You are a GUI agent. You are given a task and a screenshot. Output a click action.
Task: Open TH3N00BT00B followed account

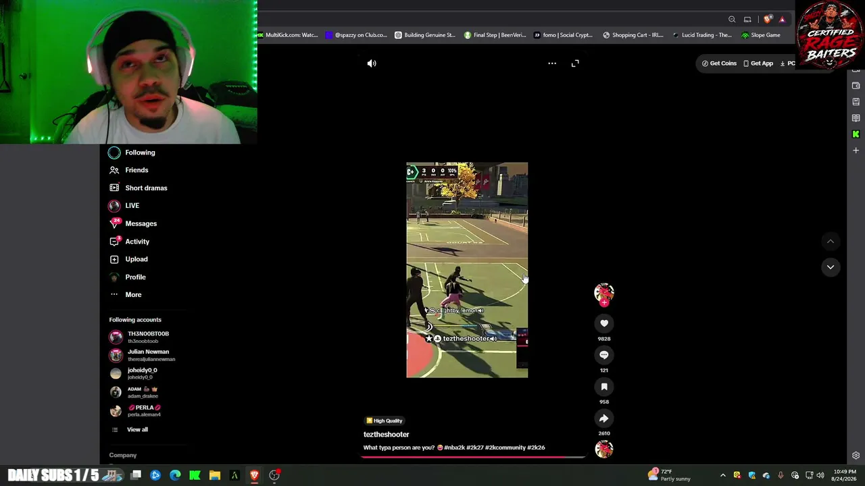tap(139, 337)
